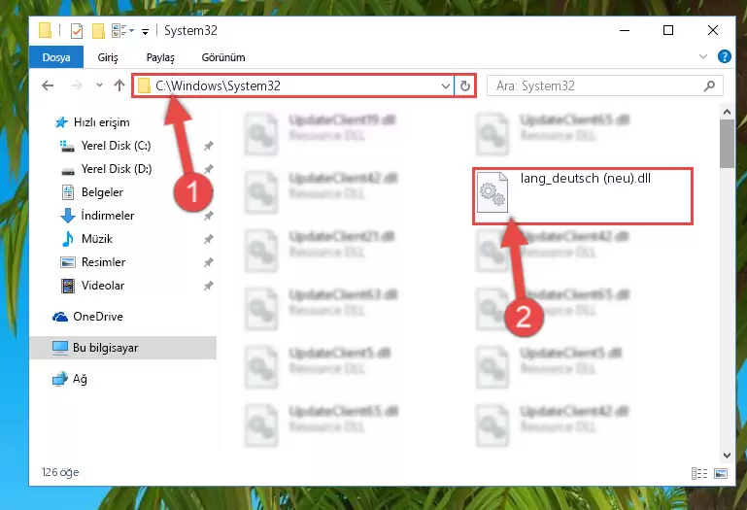The width and height of the screenshot is (747, 510).
Task: Click the pin icon beside Resimler
Action: pos(208,262)
